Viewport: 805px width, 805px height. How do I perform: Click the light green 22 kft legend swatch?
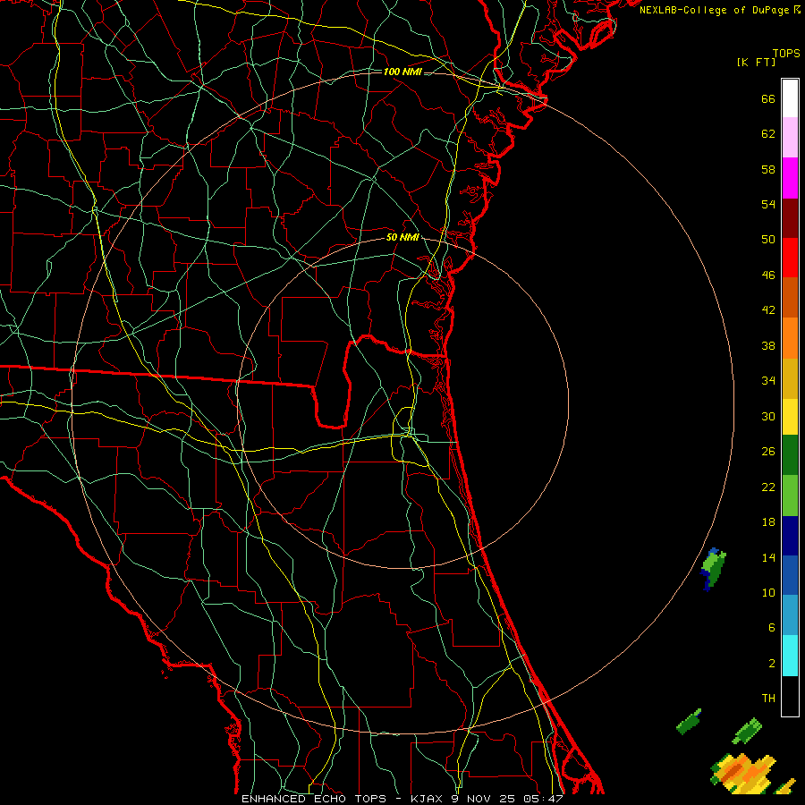[x=790, y=495]
